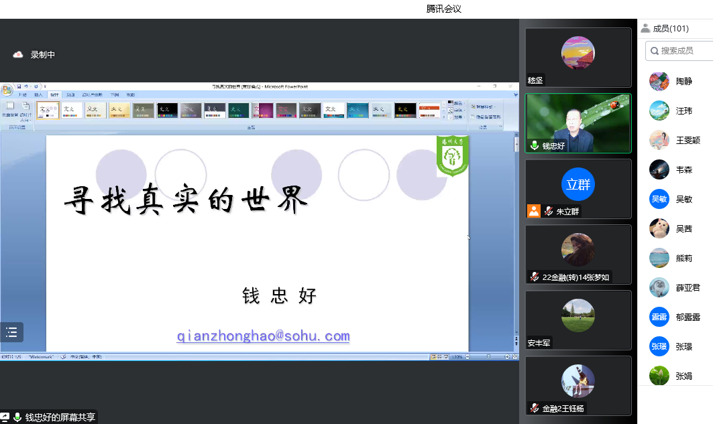This screenshot has width=713, height=424.
Task: Click the cloud recording status icon
Action: pos(18,55)
